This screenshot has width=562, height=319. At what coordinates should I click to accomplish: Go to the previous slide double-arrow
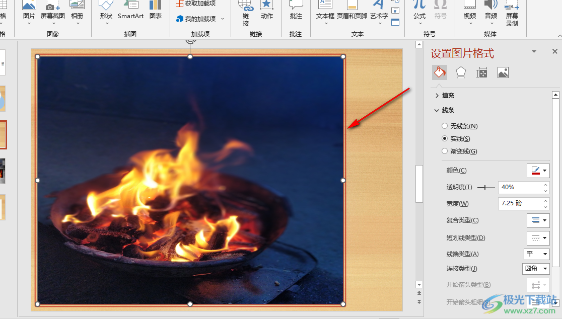(x=419, y=293)
